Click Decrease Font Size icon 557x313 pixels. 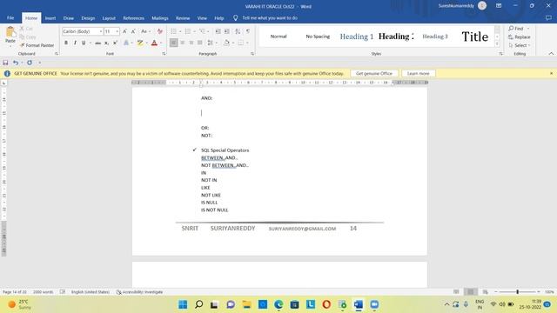133,31
